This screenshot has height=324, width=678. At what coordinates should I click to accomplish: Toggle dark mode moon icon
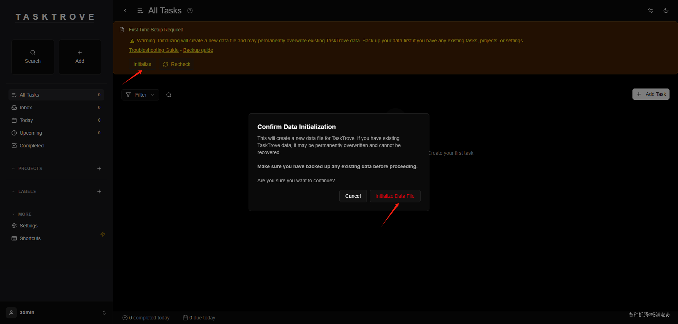(x=666, y=11)
